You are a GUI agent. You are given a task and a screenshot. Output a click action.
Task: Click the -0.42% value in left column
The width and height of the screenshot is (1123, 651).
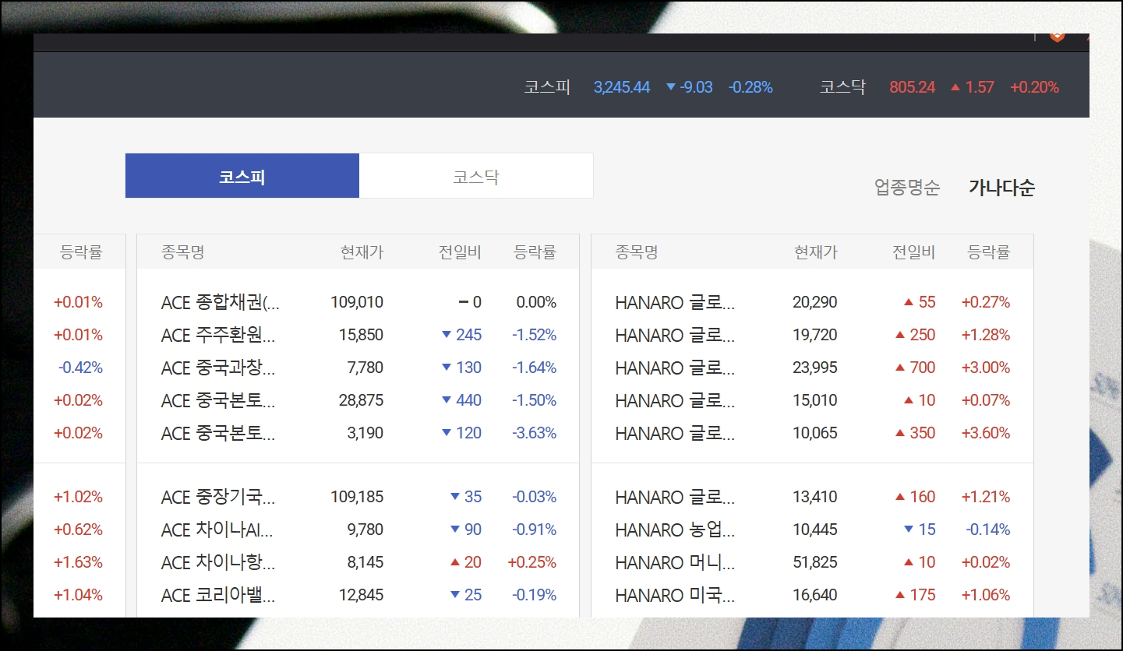[x=80, y=368]
